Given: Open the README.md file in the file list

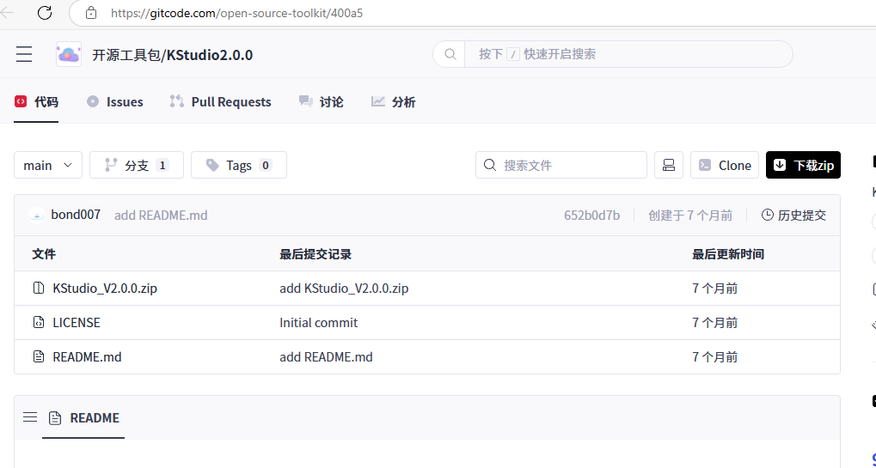Looking at the screenshot, I should pos(87,357).
